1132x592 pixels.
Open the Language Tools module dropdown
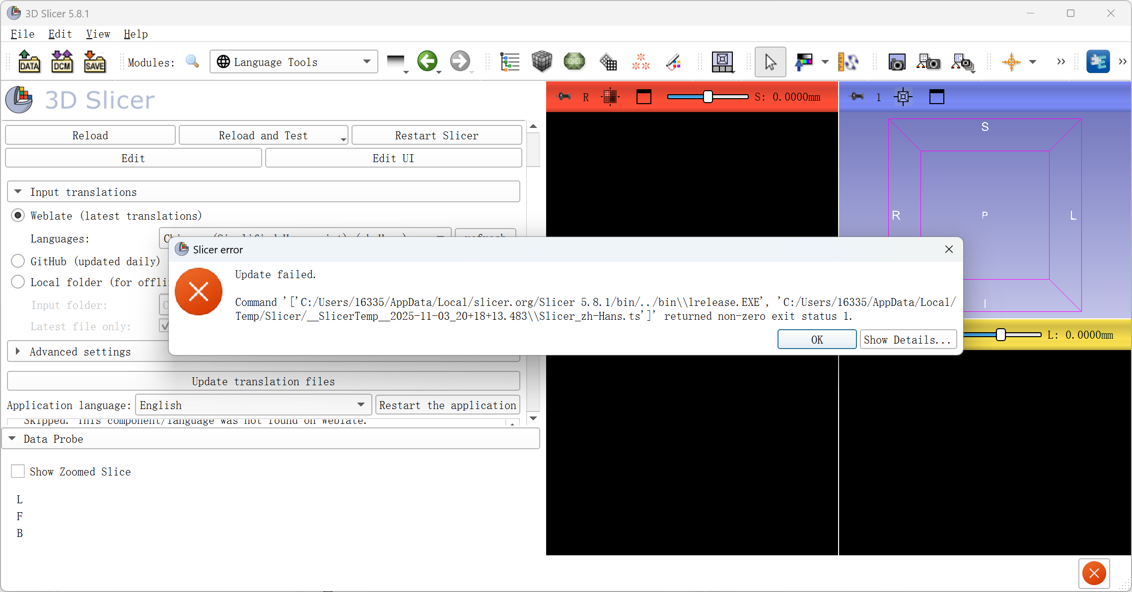[x=294, y=62]
